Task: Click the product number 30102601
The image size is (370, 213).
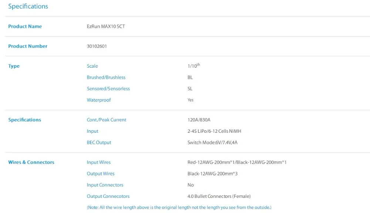Action: pyautogui.click(x=97, y=46)
